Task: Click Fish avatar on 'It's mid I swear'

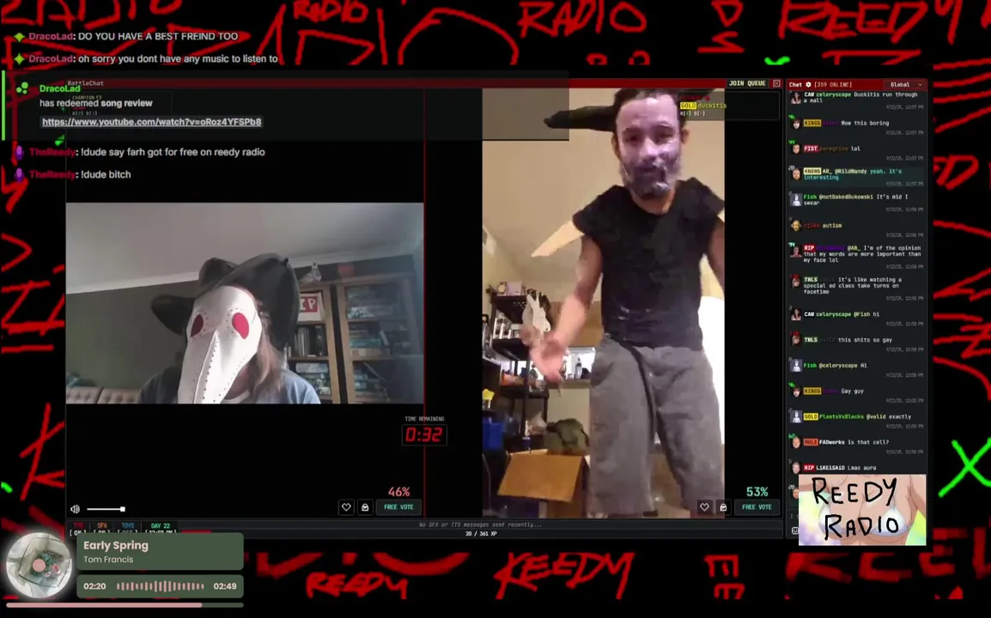Action: [x=796, y=199]
